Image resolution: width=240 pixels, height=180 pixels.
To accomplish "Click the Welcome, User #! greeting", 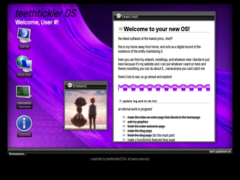I will (37, 22).
